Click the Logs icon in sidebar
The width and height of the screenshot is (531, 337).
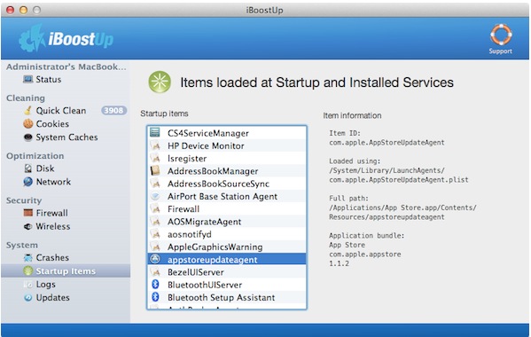[x=28, y=285]
